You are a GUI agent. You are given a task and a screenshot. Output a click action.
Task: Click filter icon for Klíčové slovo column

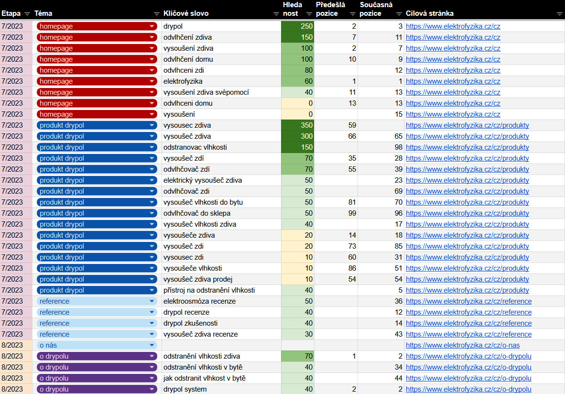276,14
